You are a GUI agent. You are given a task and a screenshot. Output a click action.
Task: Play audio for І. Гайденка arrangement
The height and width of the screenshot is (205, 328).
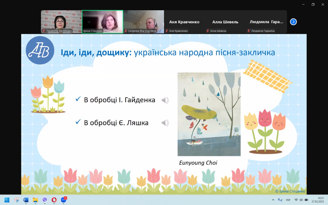coord(165,100)
